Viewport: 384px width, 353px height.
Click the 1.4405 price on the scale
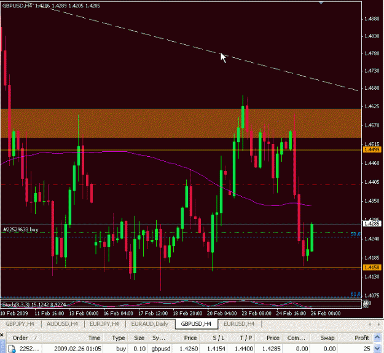tap(372, 182)
